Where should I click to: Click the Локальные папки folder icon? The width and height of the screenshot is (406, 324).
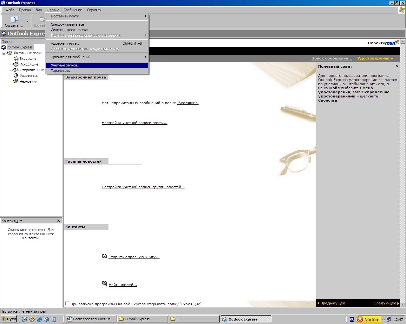tap(10, 53)
